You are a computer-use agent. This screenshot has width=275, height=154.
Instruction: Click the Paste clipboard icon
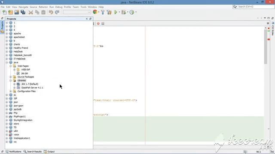click(43, 12)
